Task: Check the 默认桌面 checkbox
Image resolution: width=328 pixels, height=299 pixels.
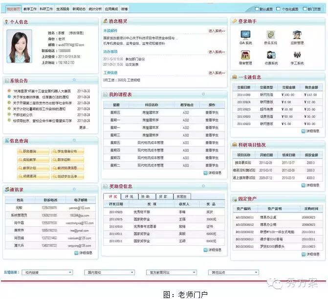Action: (x=257, y=9)
